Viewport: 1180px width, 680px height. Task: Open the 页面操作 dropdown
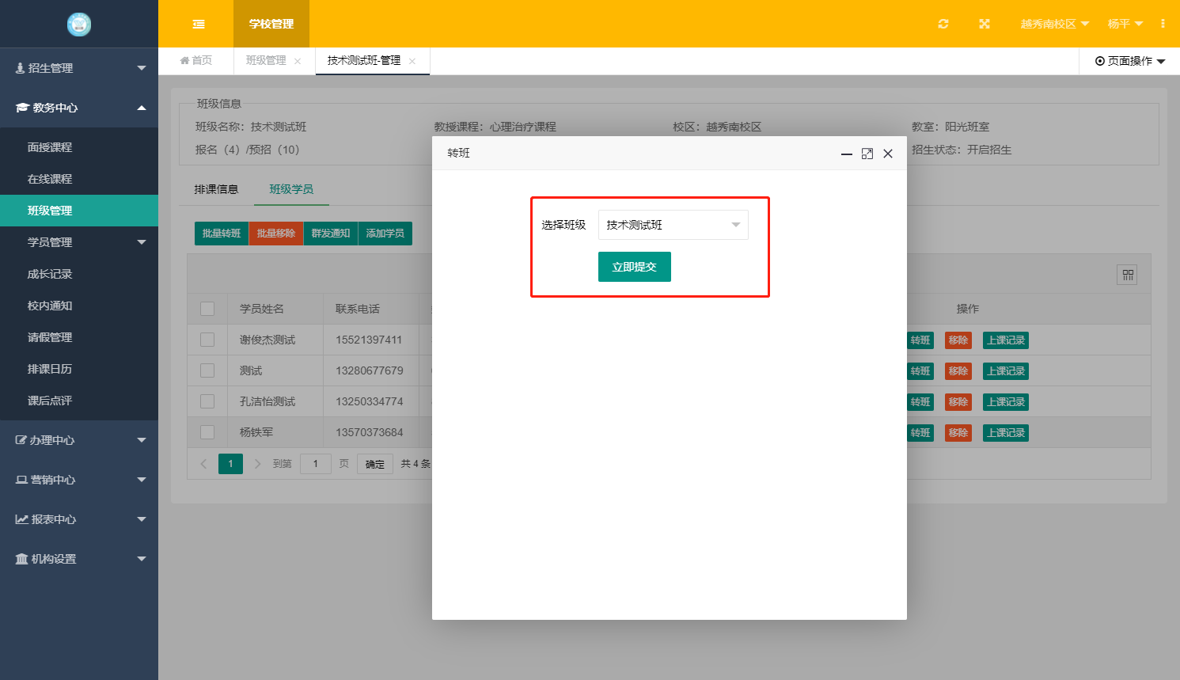tap(1130, 61)
